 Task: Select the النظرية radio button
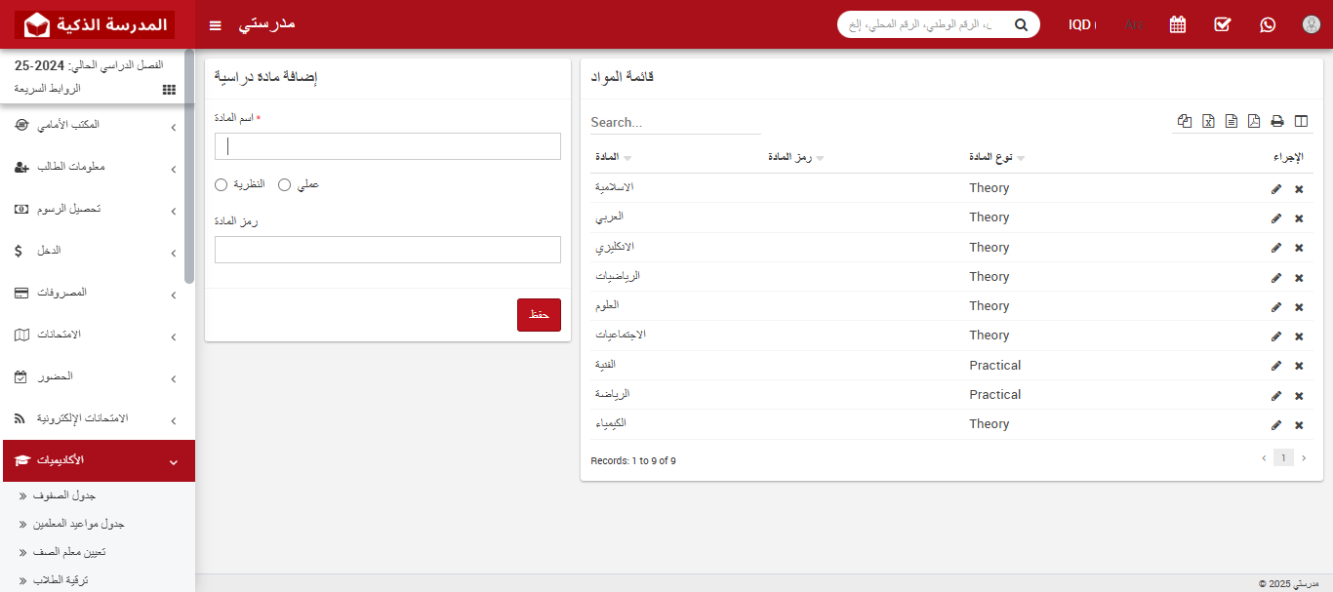pos(221,184)
